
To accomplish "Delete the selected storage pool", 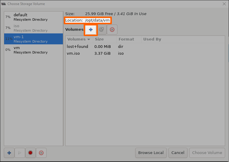I will click(41, 153).
